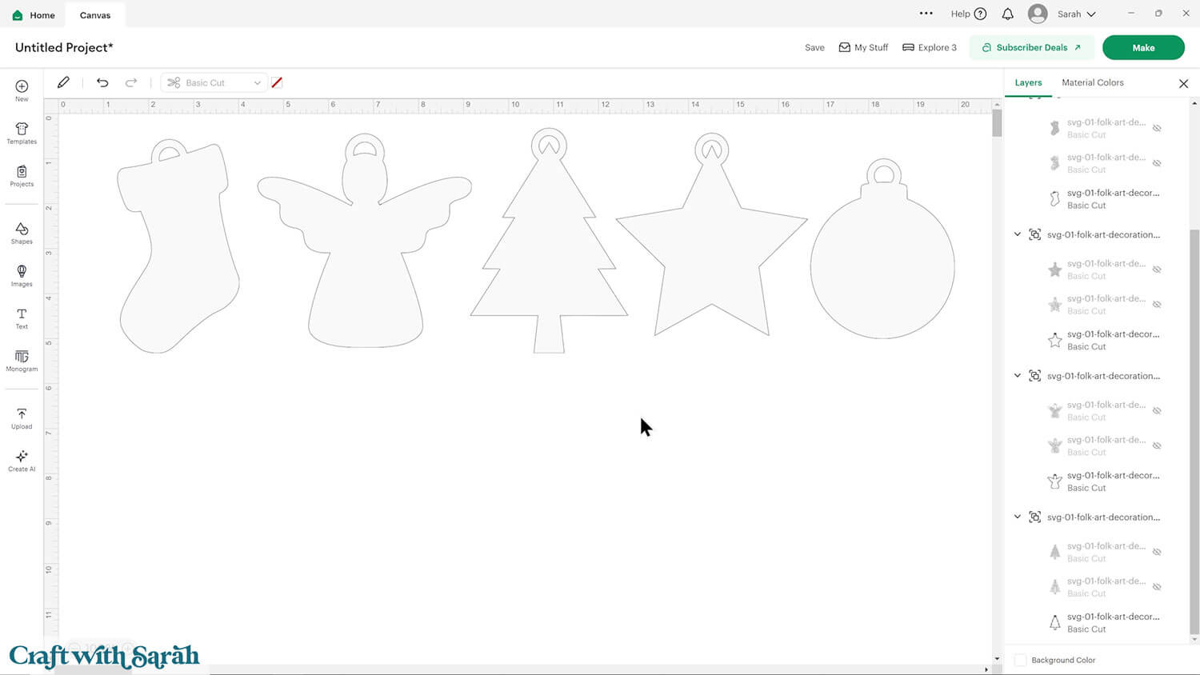
Task: Click the tree group icon in Layers
Action: (x=1034, y=517)
